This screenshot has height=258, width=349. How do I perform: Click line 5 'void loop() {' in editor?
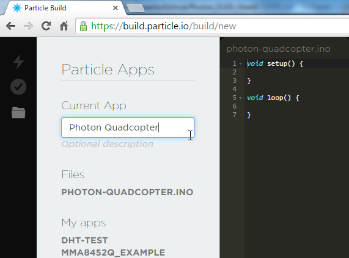pos(273,98)
